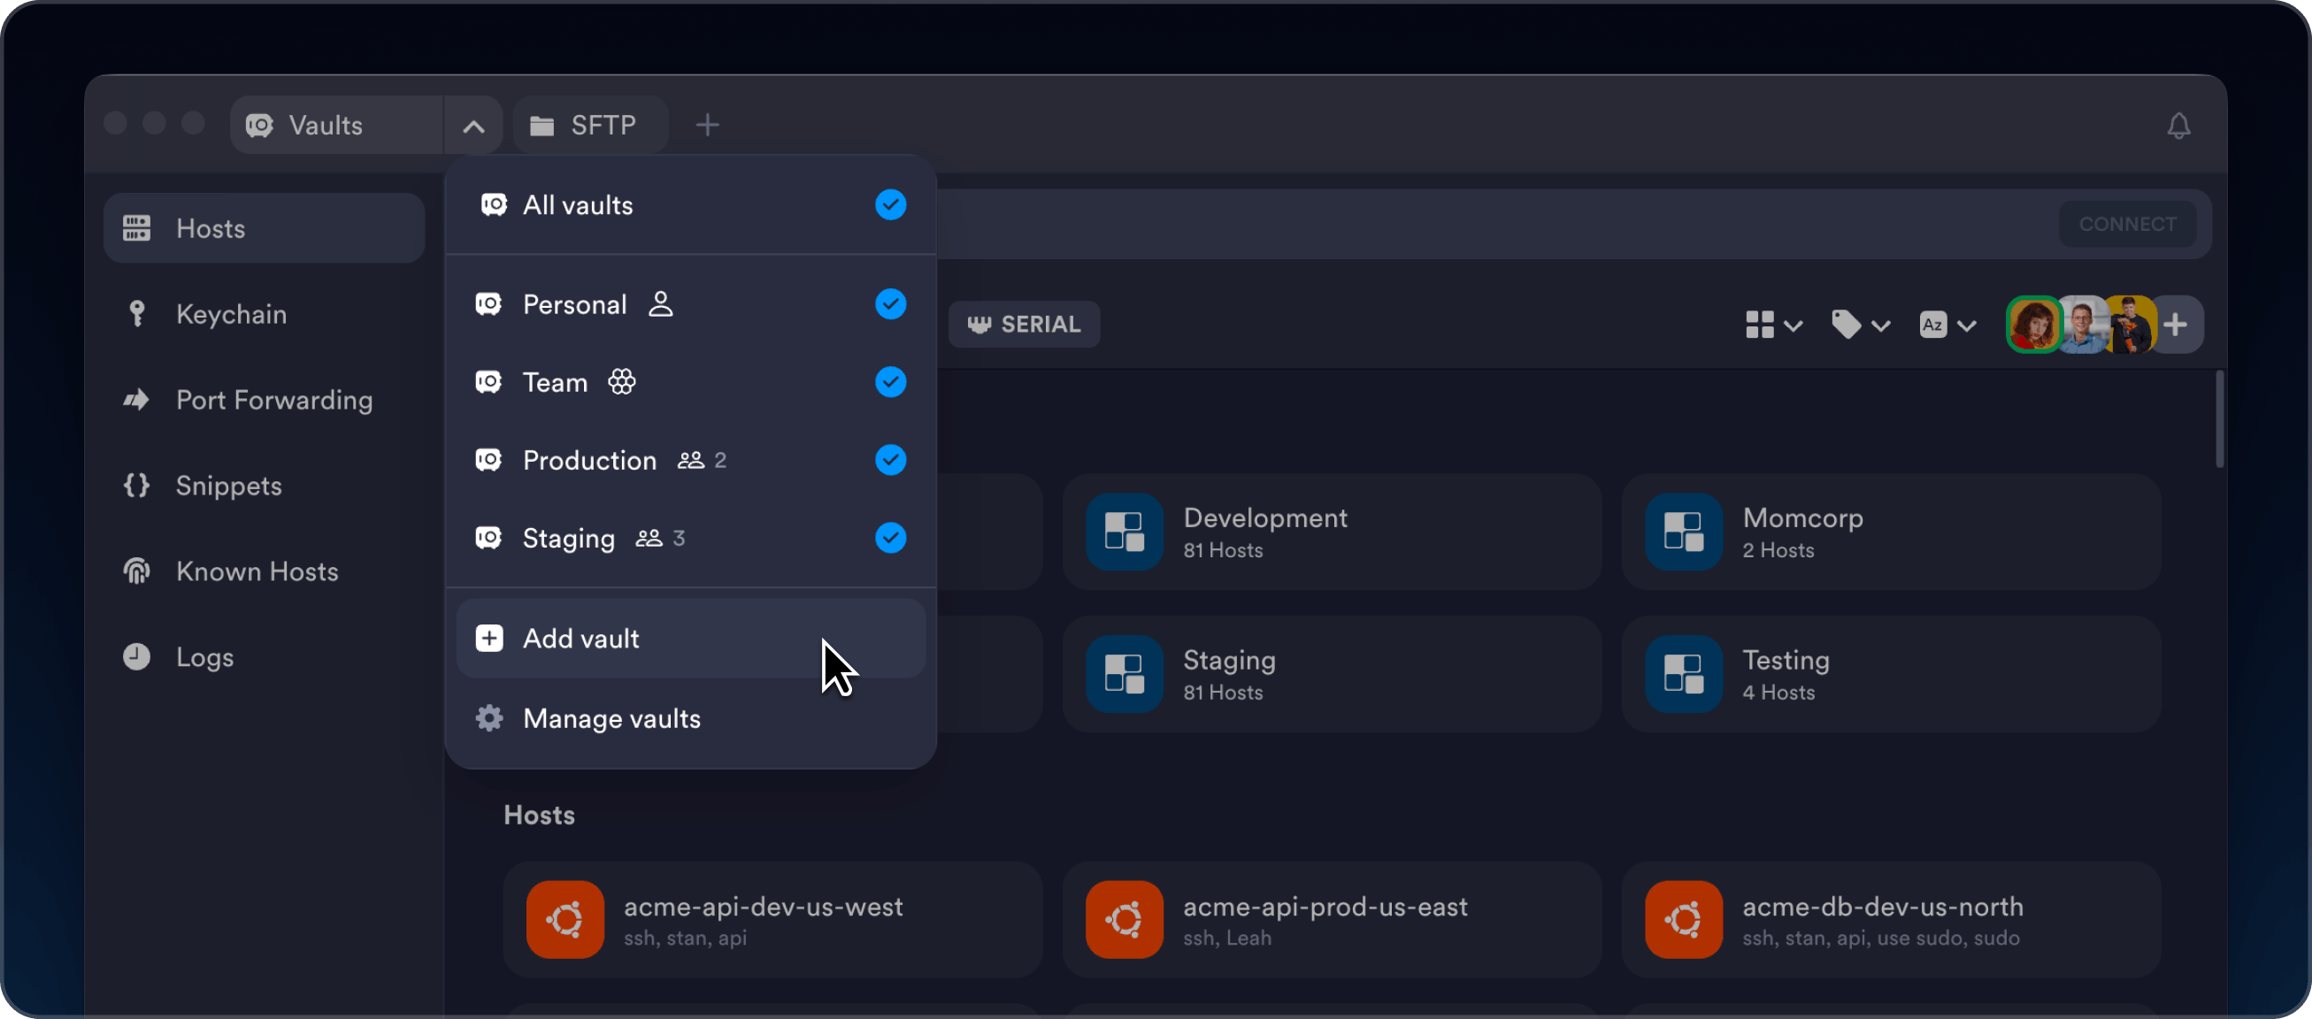Click the vertical scrollbar on right edge
Viewport: 2312px width, 1019px height.
coord(2219,419)
